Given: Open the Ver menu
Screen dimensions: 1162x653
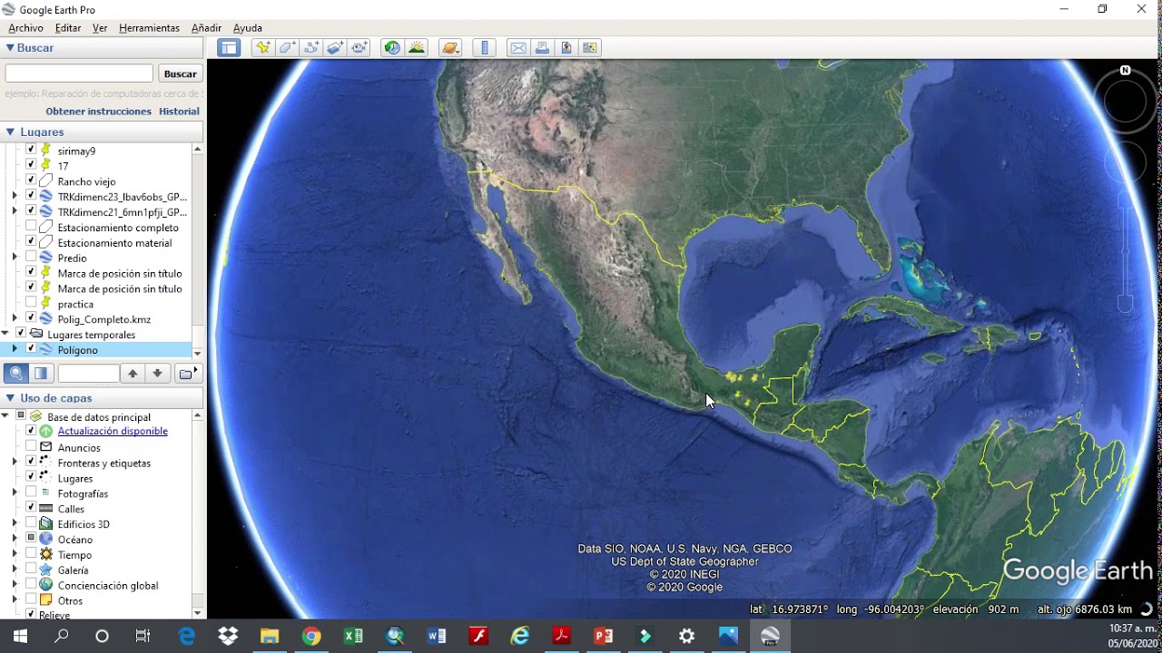Looking at the screenshot, I should pos(100,28).
